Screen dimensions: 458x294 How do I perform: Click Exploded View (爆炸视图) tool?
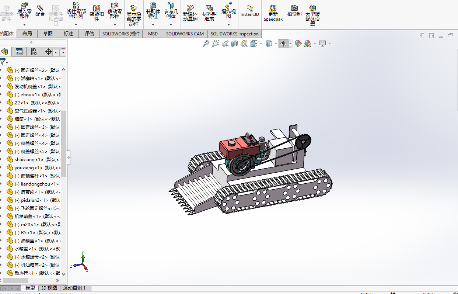[228, 10]
